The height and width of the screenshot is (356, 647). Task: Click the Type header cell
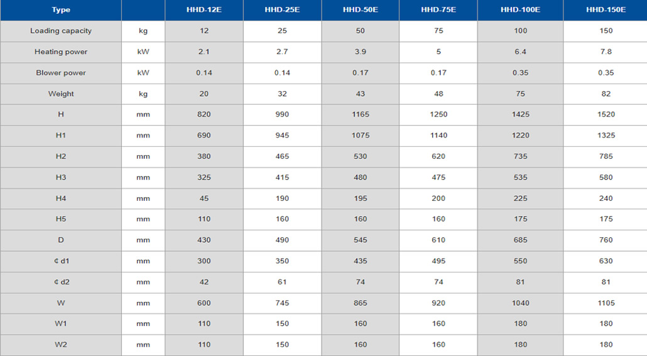61,10
